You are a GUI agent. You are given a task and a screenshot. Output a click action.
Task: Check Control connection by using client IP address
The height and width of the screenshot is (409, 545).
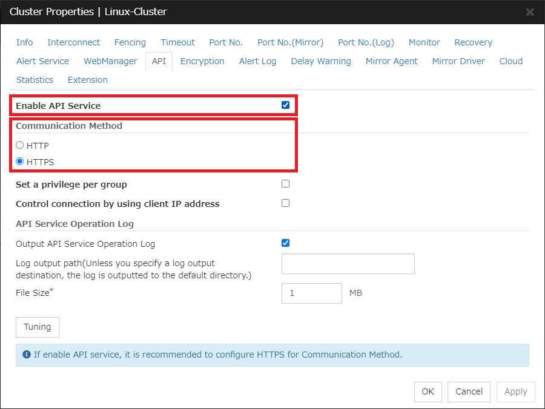(x=285, y=203)
